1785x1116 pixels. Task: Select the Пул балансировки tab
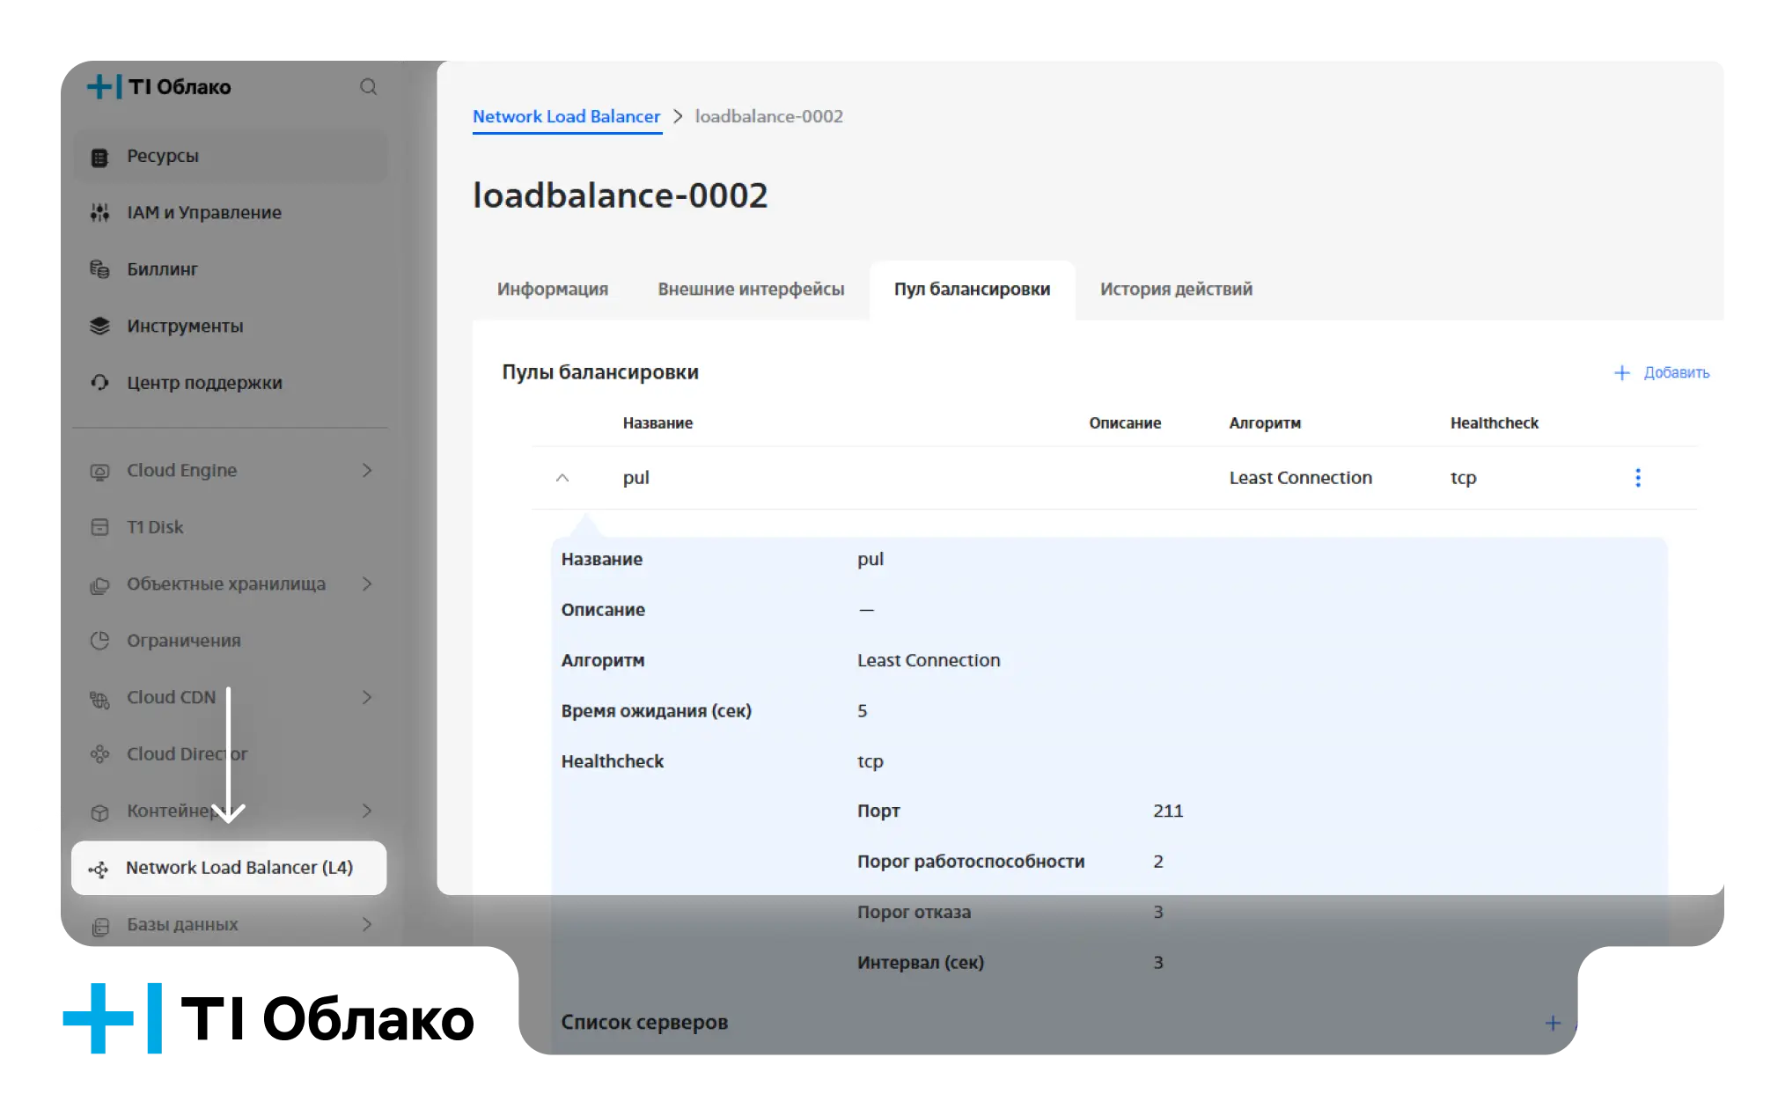point(972,290)
